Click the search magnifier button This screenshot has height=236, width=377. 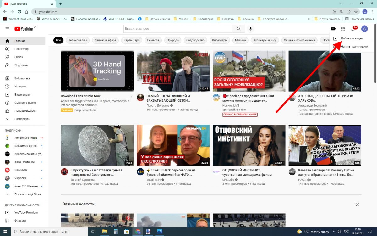239,29
